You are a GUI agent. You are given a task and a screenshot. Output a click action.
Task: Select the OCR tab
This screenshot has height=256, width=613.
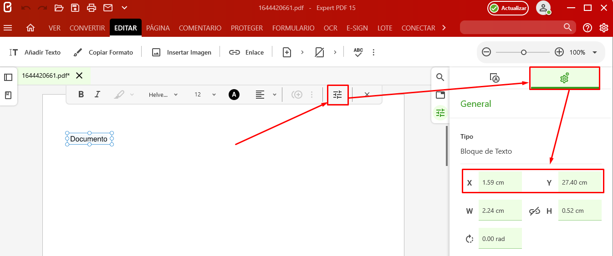point(331,28)
